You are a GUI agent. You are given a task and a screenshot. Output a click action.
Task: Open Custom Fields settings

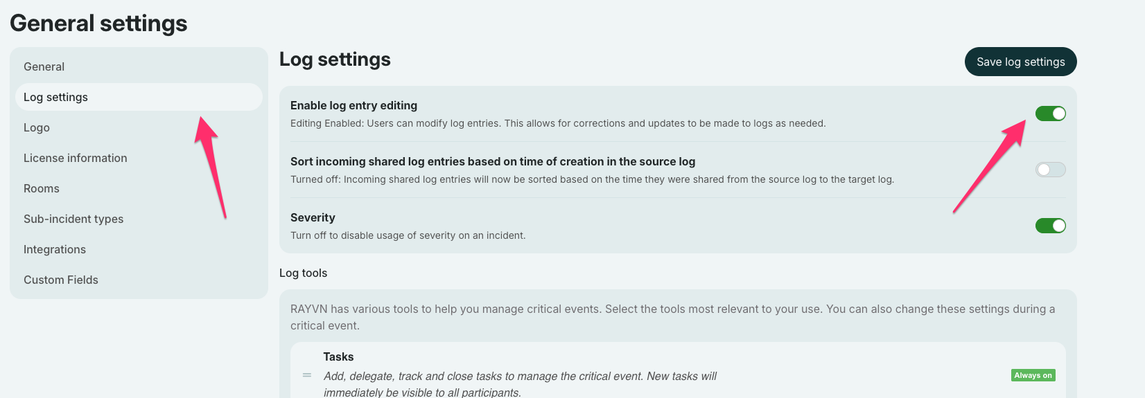click(x=61, y=280)
